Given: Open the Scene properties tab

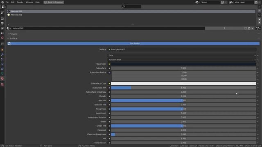Looking at the screenshot, I should click(2, 33).
